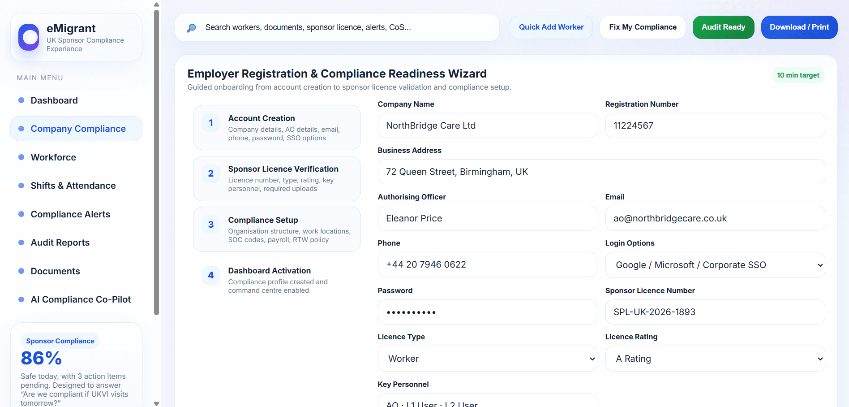Screen dimensions: 849x407
Task: Click the eMigrant logo icon
Action: (29, 37)
